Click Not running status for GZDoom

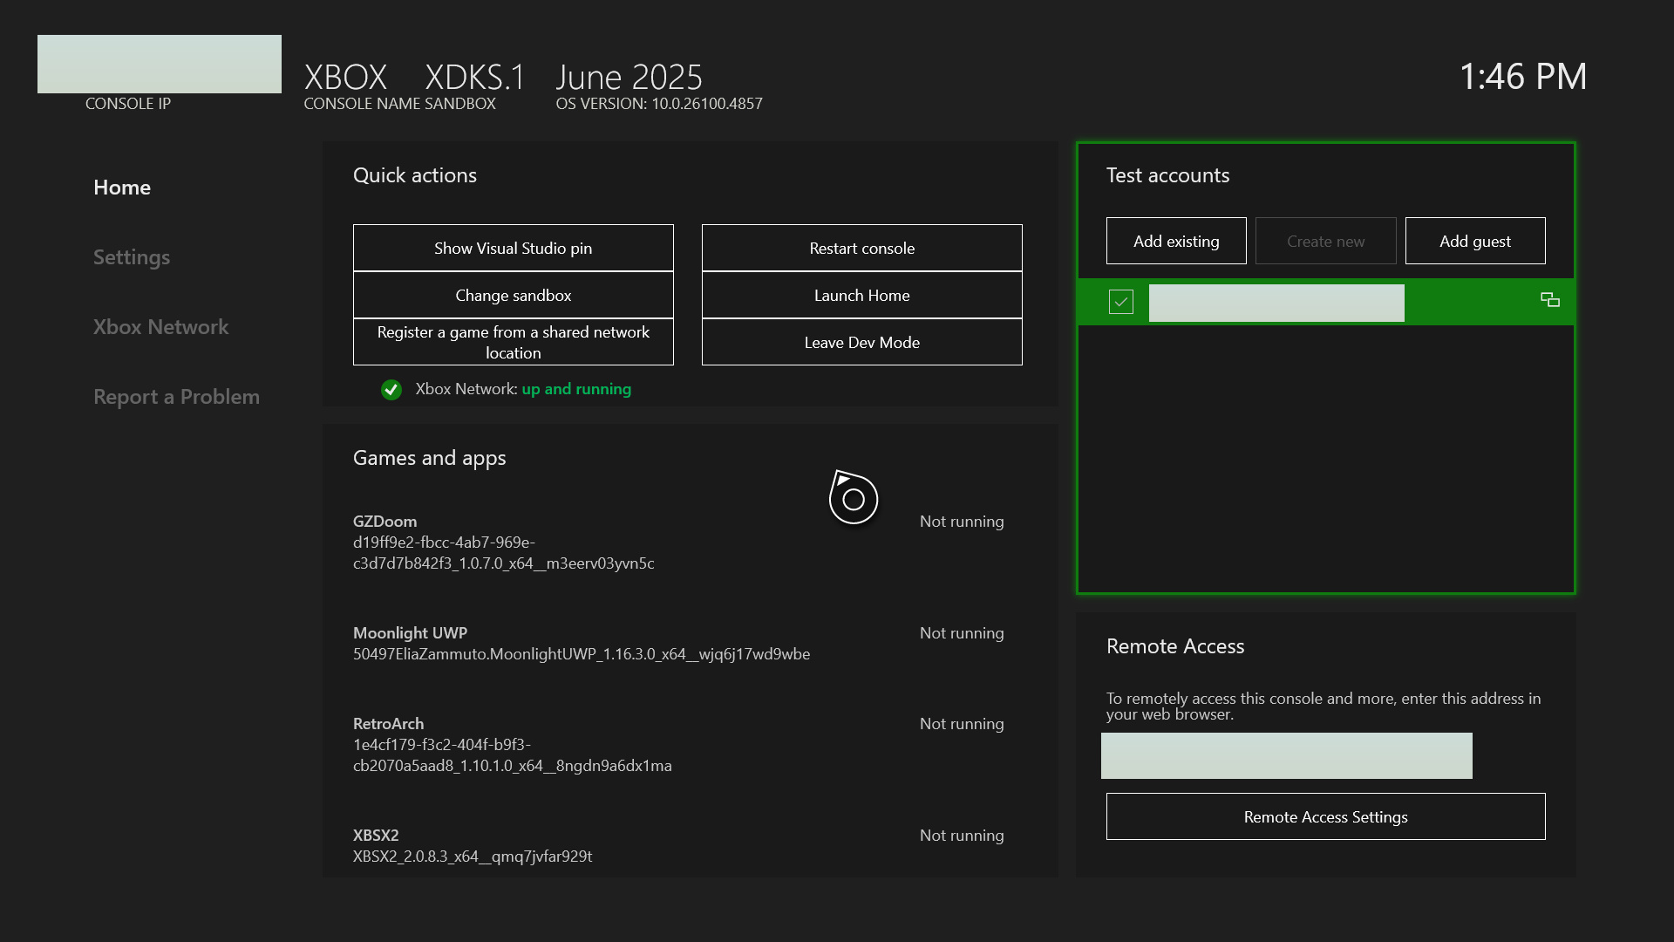(962, 522)
